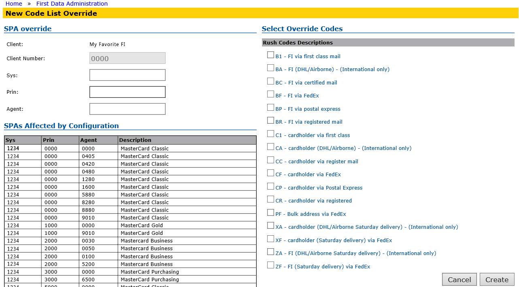The width and height of the screenshot is (519, 287).
Task: Click the Create button
Action: [x=497, y=280]
